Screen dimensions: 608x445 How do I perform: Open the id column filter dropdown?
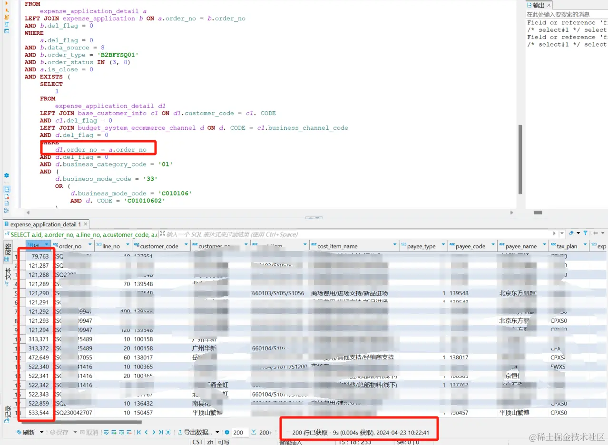pos(47,244)
